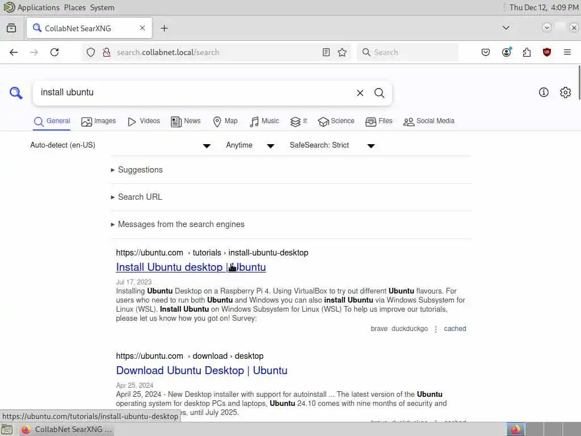
Task: Open SearXNG preferences gear icon
Action: pyautogui.click(x=566, y=93)
